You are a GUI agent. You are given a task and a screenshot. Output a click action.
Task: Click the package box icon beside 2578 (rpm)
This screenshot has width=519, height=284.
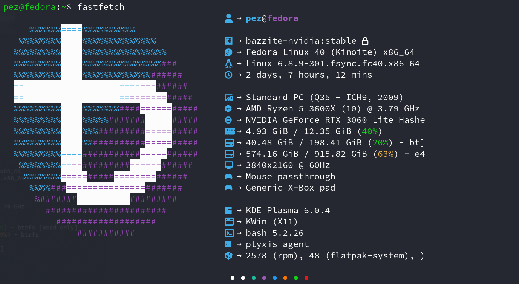tap(229, 255)
